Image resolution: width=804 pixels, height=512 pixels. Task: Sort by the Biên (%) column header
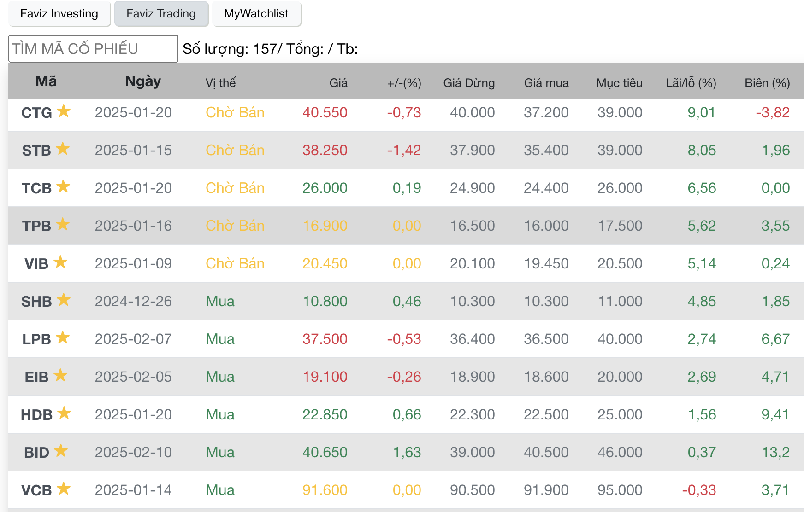(x=767, y=83)
